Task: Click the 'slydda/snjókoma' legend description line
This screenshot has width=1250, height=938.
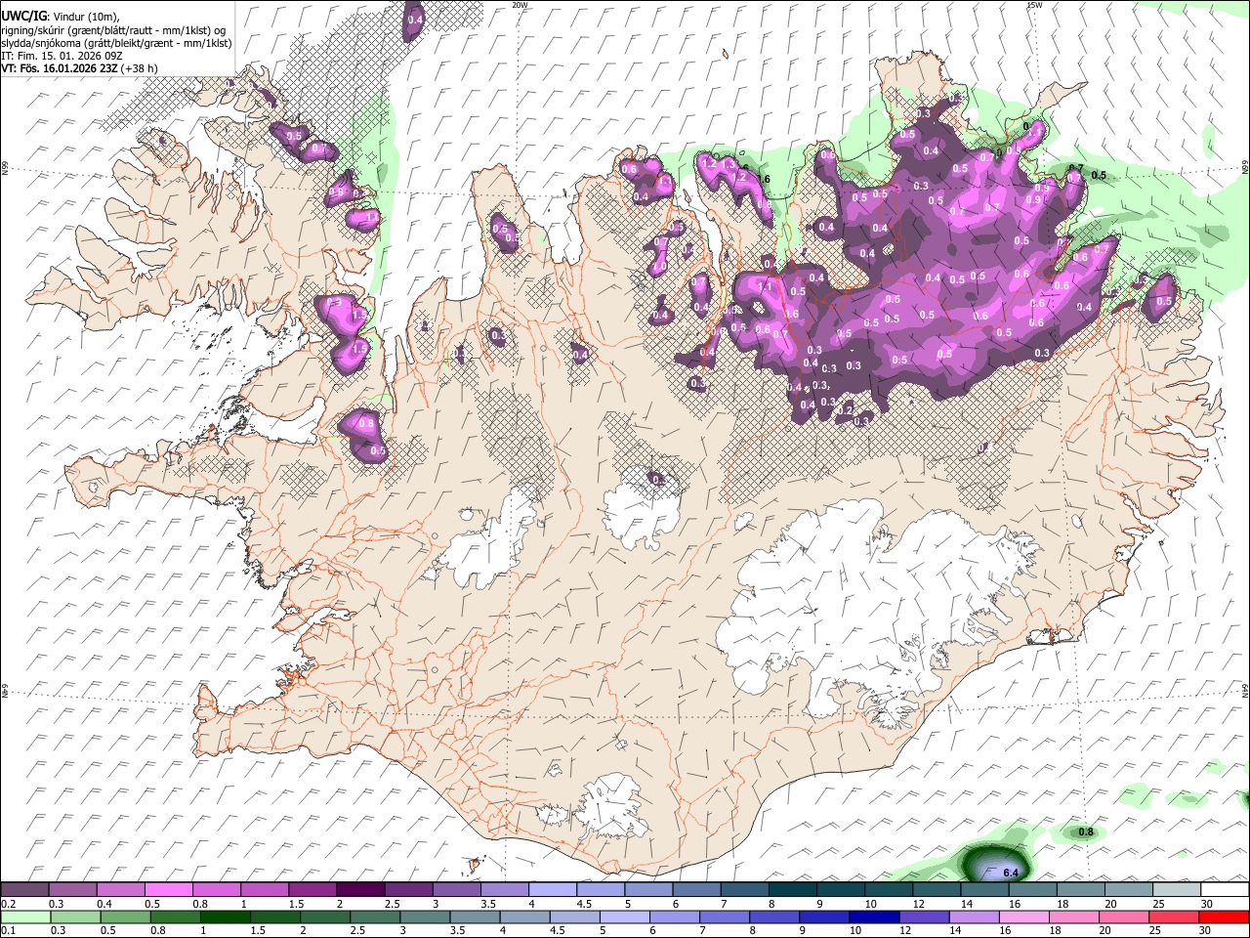Action: coord(116,43)
